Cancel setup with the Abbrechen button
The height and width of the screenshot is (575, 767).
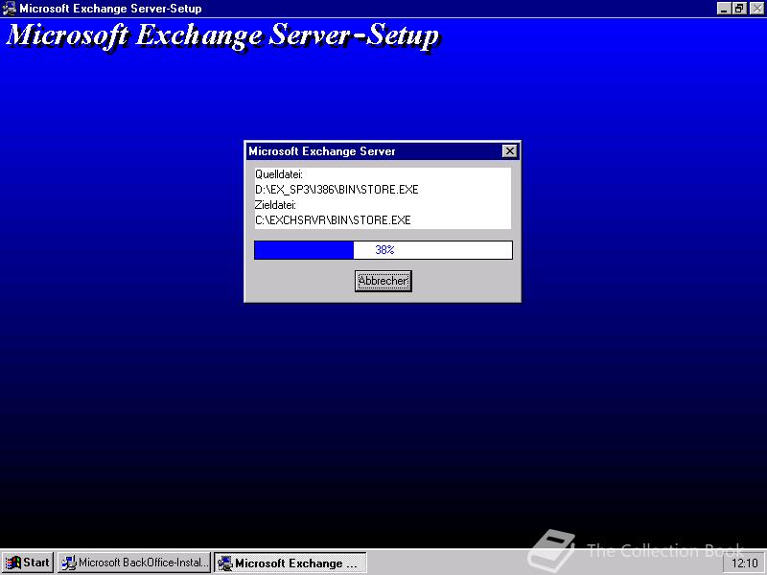click(383, 281)
